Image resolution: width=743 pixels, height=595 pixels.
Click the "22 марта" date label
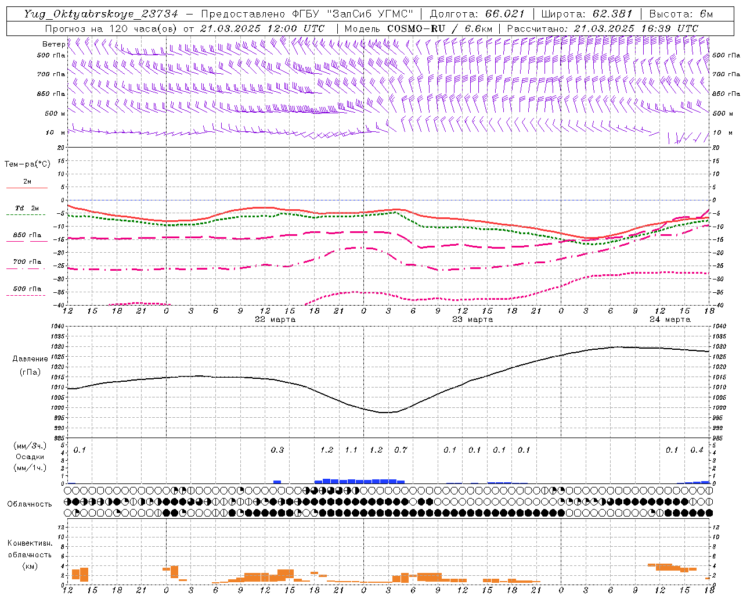coord(275,320)
